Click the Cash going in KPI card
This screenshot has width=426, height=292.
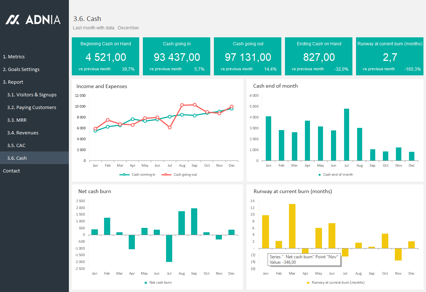point(177,57)
